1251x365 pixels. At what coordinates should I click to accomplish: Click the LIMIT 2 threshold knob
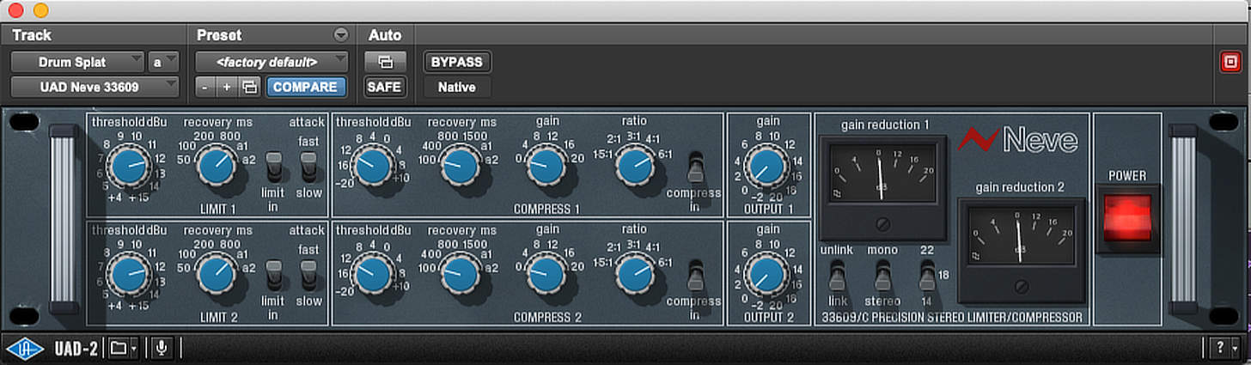130,274
